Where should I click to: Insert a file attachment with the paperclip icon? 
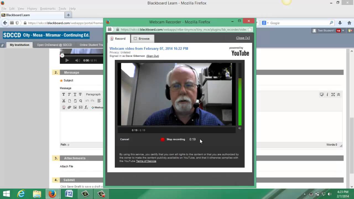(69, 107)
